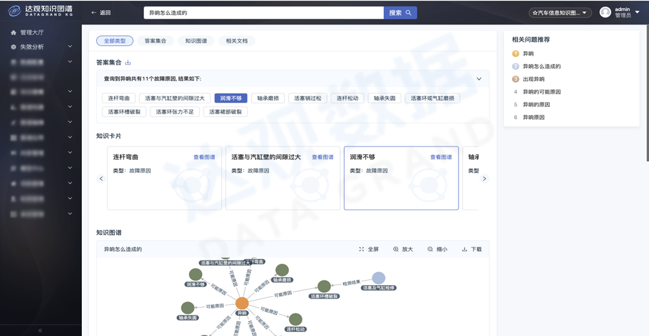Click the 检测结果 edge label in graph
This screenshot has height=336, width=649.
352,283
